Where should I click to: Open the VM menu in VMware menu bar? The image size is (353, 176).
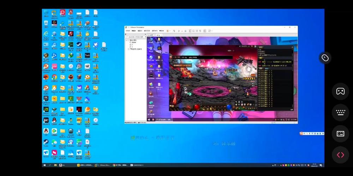147,31
